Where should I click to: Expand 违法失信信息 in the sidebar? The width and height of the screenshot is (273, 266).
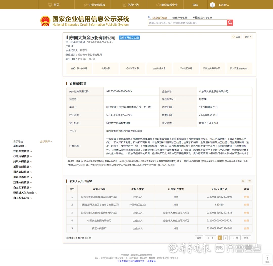(x=23, y=182)
